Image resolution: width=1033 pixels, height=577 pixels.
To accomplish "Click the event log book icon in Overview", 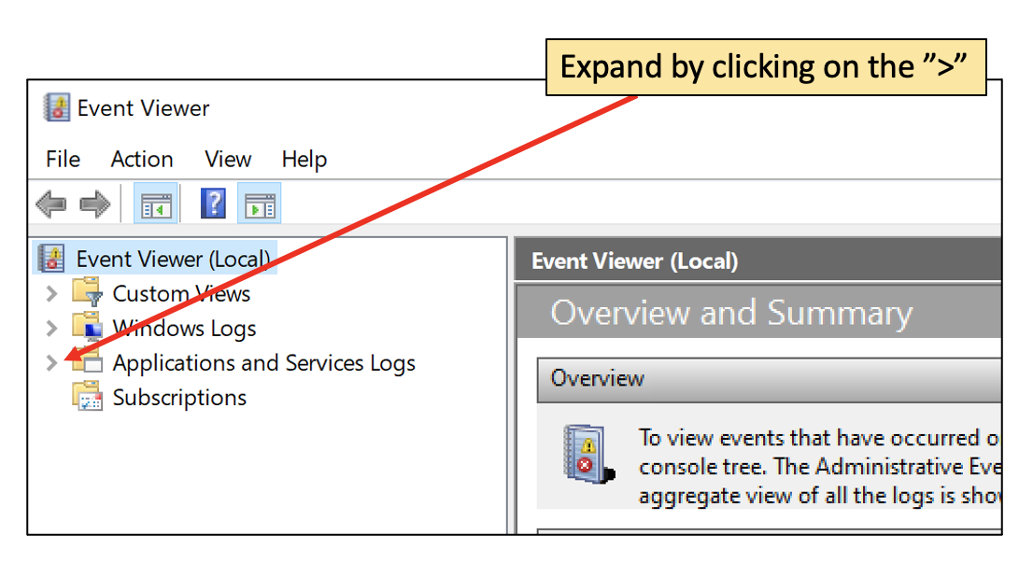I will pos(584,455).
